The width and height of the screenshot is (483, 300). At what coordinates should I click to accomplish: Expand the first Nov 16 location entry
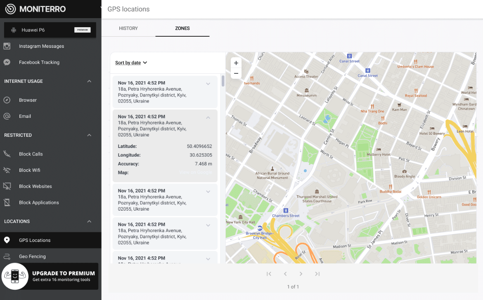click(x=208, y=84)
